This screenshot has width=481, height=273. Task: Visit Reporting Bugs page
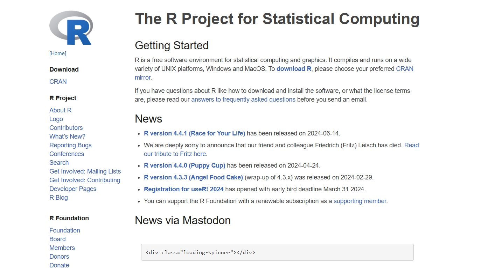[x=70, y=145]
